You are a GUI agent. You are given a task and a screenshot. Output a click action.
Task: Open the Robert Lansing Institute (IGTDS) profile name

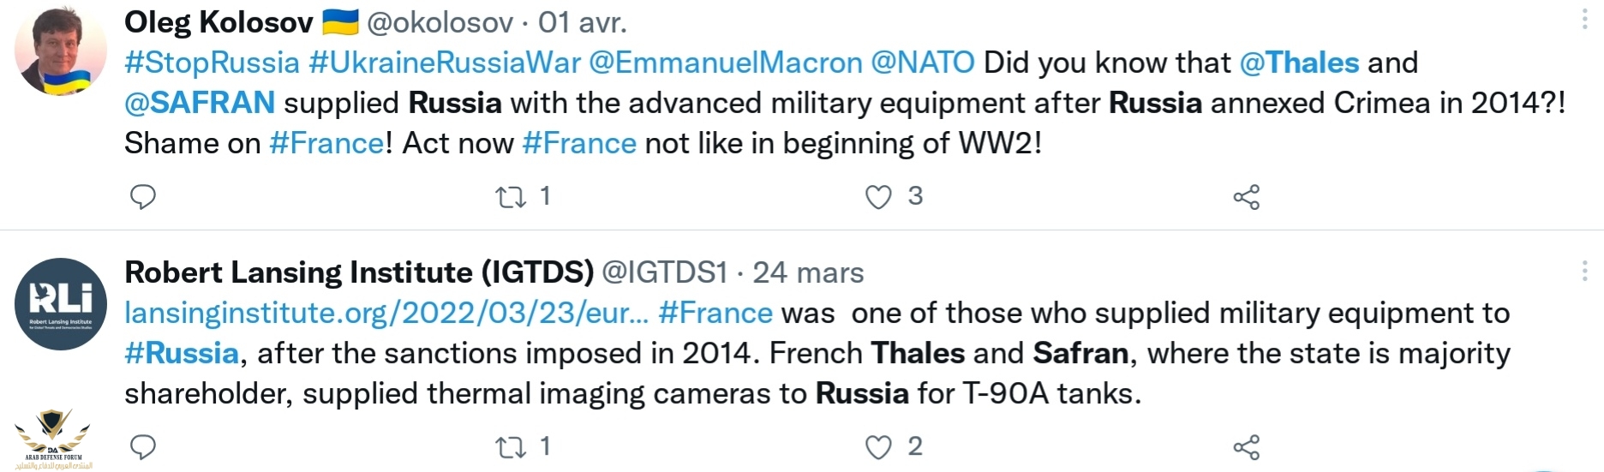coord(359,272)
